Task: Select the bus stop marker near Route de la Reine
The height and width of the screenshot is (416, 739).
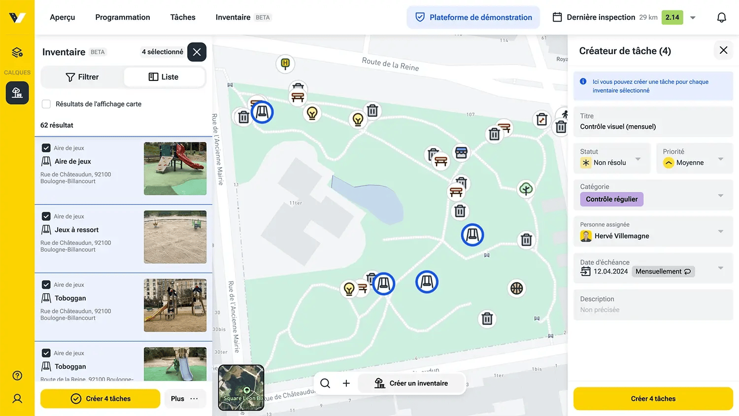Action: point(285,64)
